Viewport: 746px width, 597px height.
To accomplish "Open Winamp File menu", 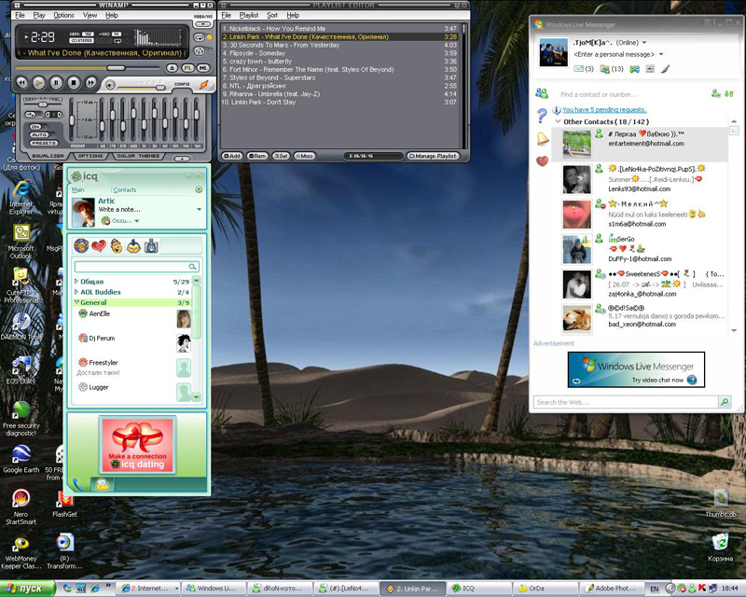I will (20, 15).
